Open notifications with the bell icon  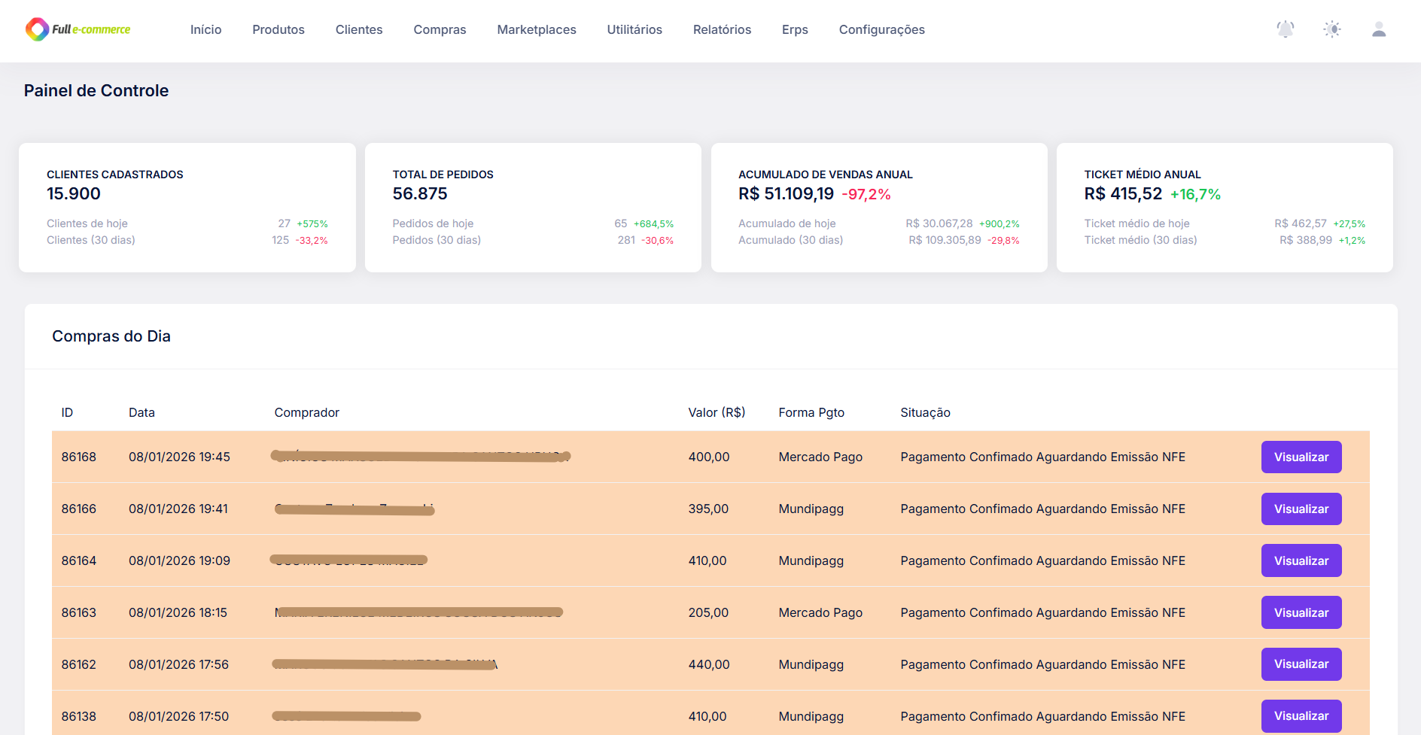tap(1285, 29)
